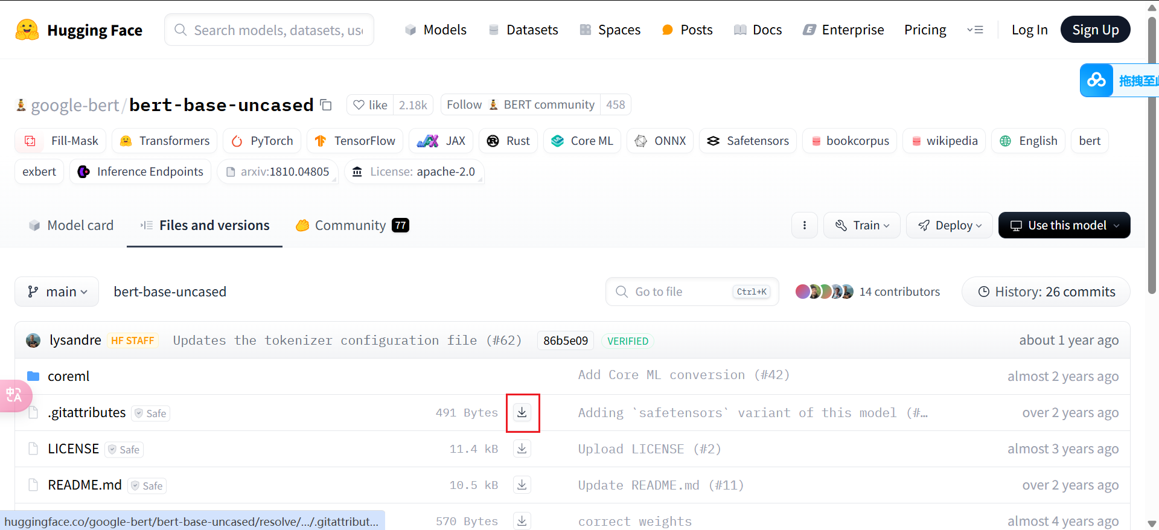Click the ONNX tag
1159x530 pixels.
660,141
